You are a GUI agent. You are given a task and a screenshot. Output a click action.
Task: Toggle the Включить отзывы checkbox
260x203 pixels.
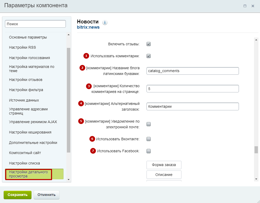(x=149, y=44)
